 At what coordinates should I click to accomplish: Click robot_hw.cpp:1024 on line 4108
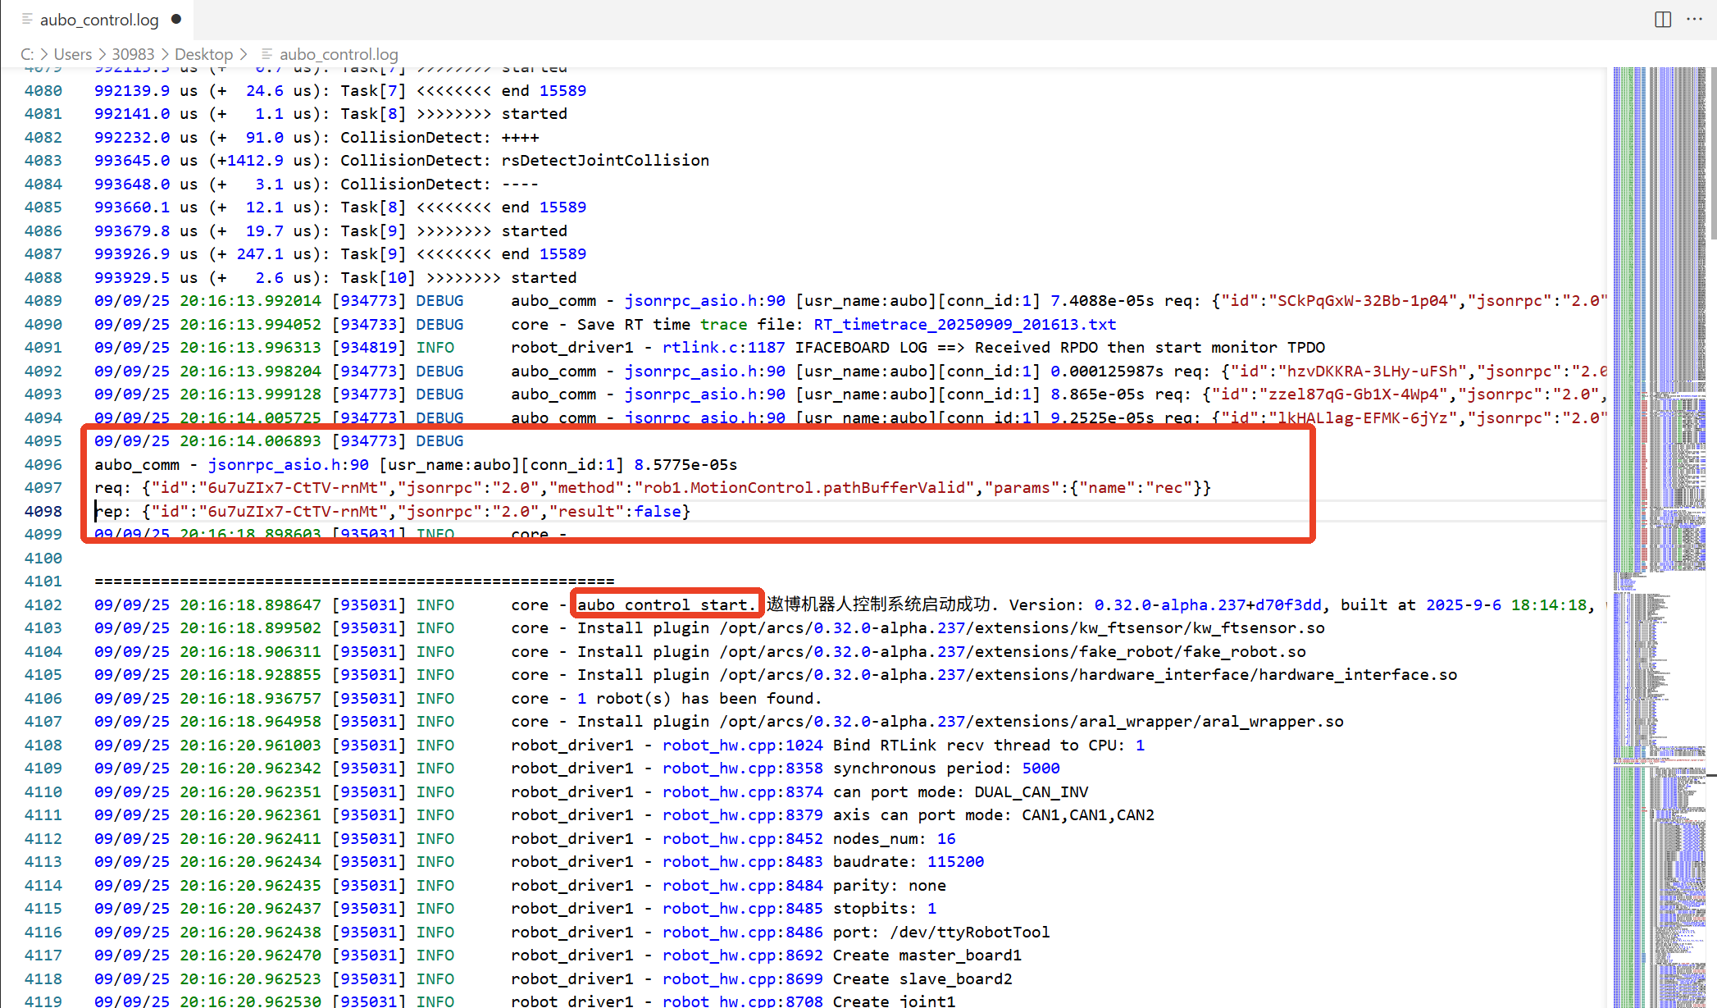point(742,746)
